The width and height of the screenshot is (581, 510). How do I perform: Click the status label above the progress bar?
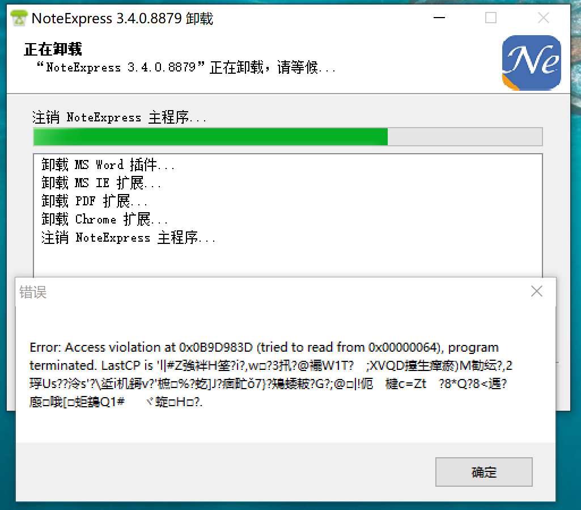tap(119, 117)
